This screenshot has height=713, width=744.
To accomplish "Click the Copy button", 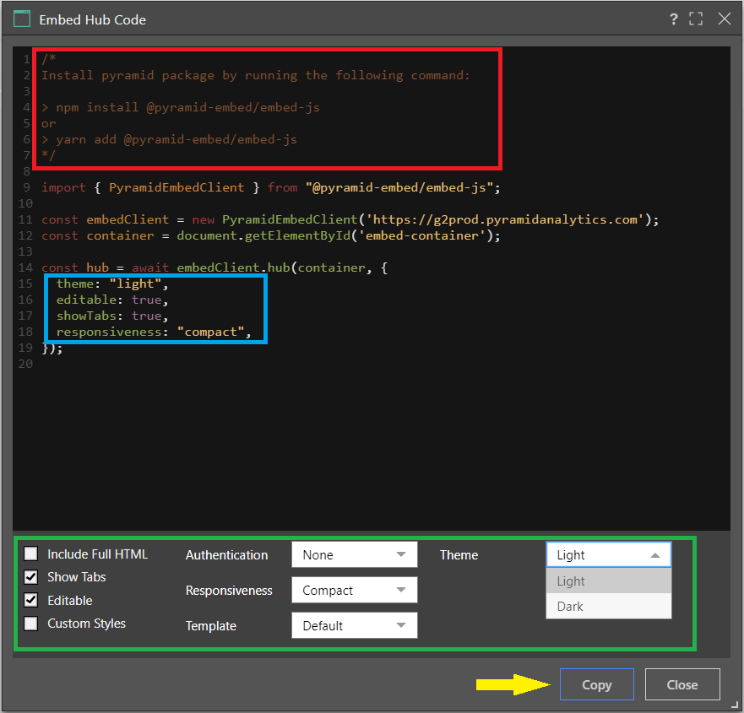I will point(597,684).
